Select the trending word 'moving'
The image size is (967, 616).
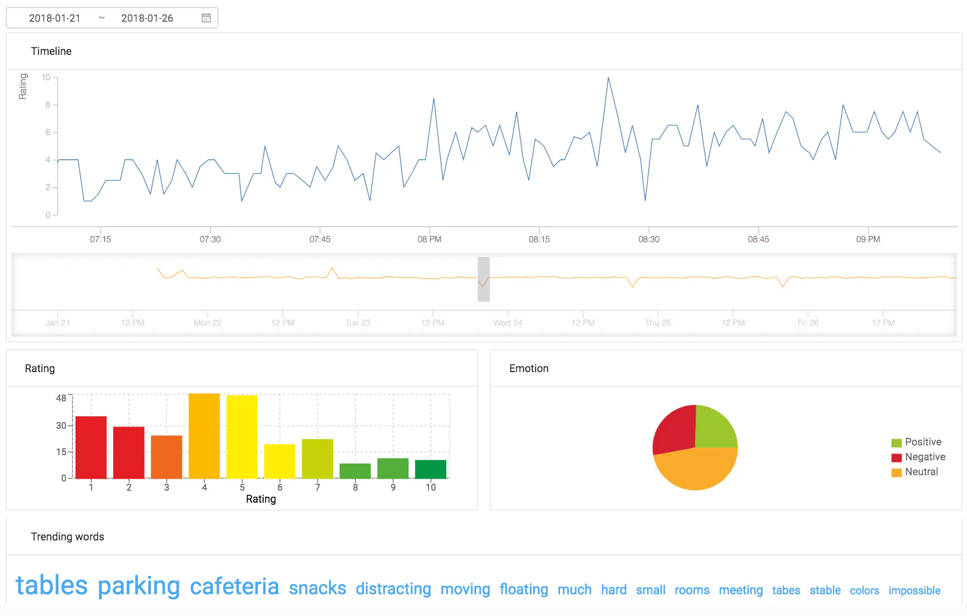pyautogui.click(x=465, y=590)
